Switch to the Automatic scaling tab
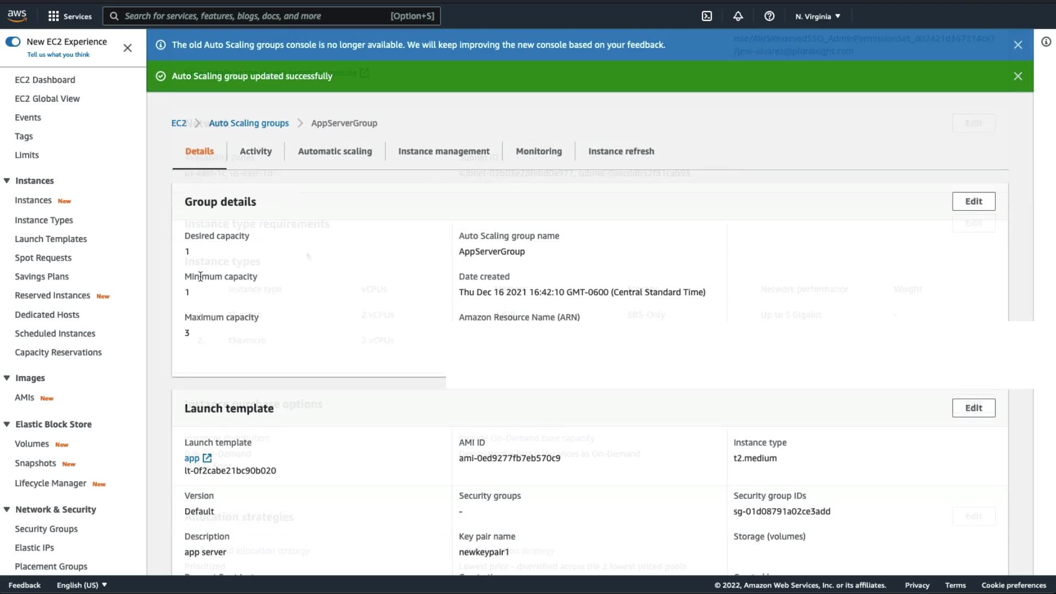The height and width of the screenshot is (594, 1056). coord(334,151)
